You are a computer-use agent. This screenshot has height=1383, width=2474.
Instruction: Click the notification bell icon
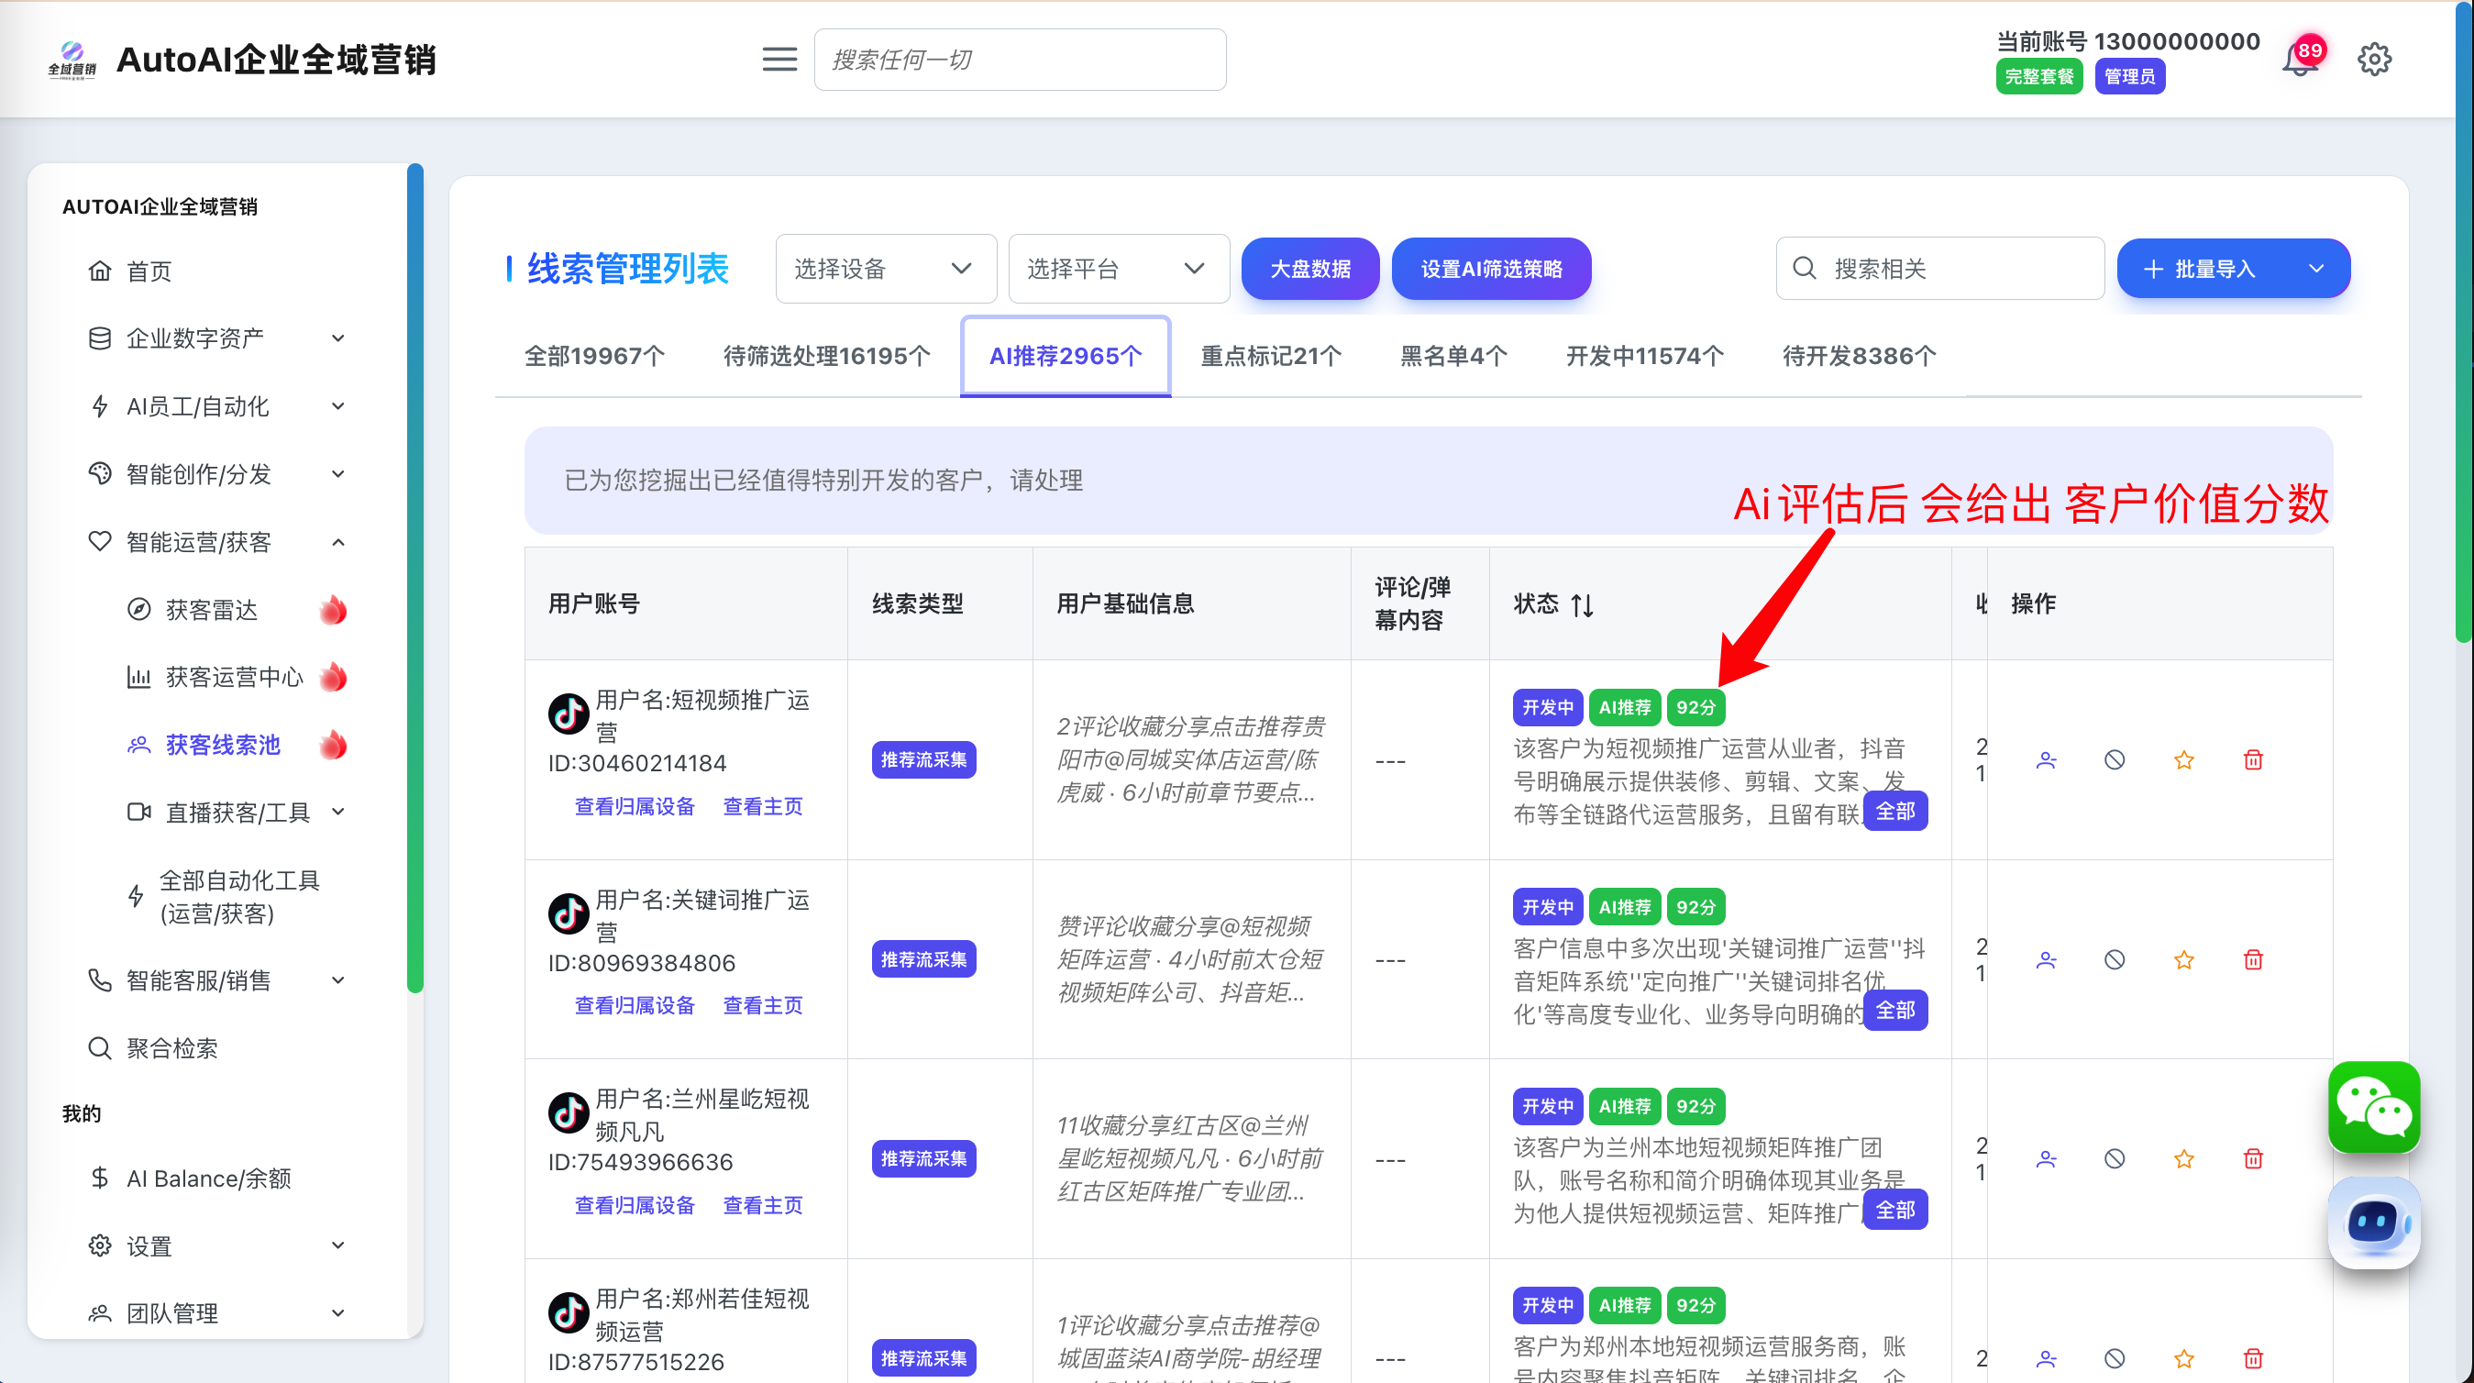click(2298, 61)
